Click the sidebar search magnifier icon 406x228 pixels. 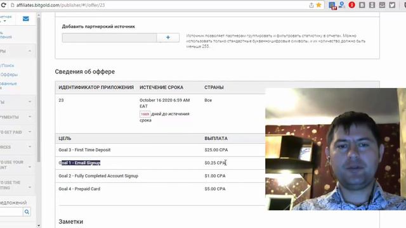tap(27, 212)
